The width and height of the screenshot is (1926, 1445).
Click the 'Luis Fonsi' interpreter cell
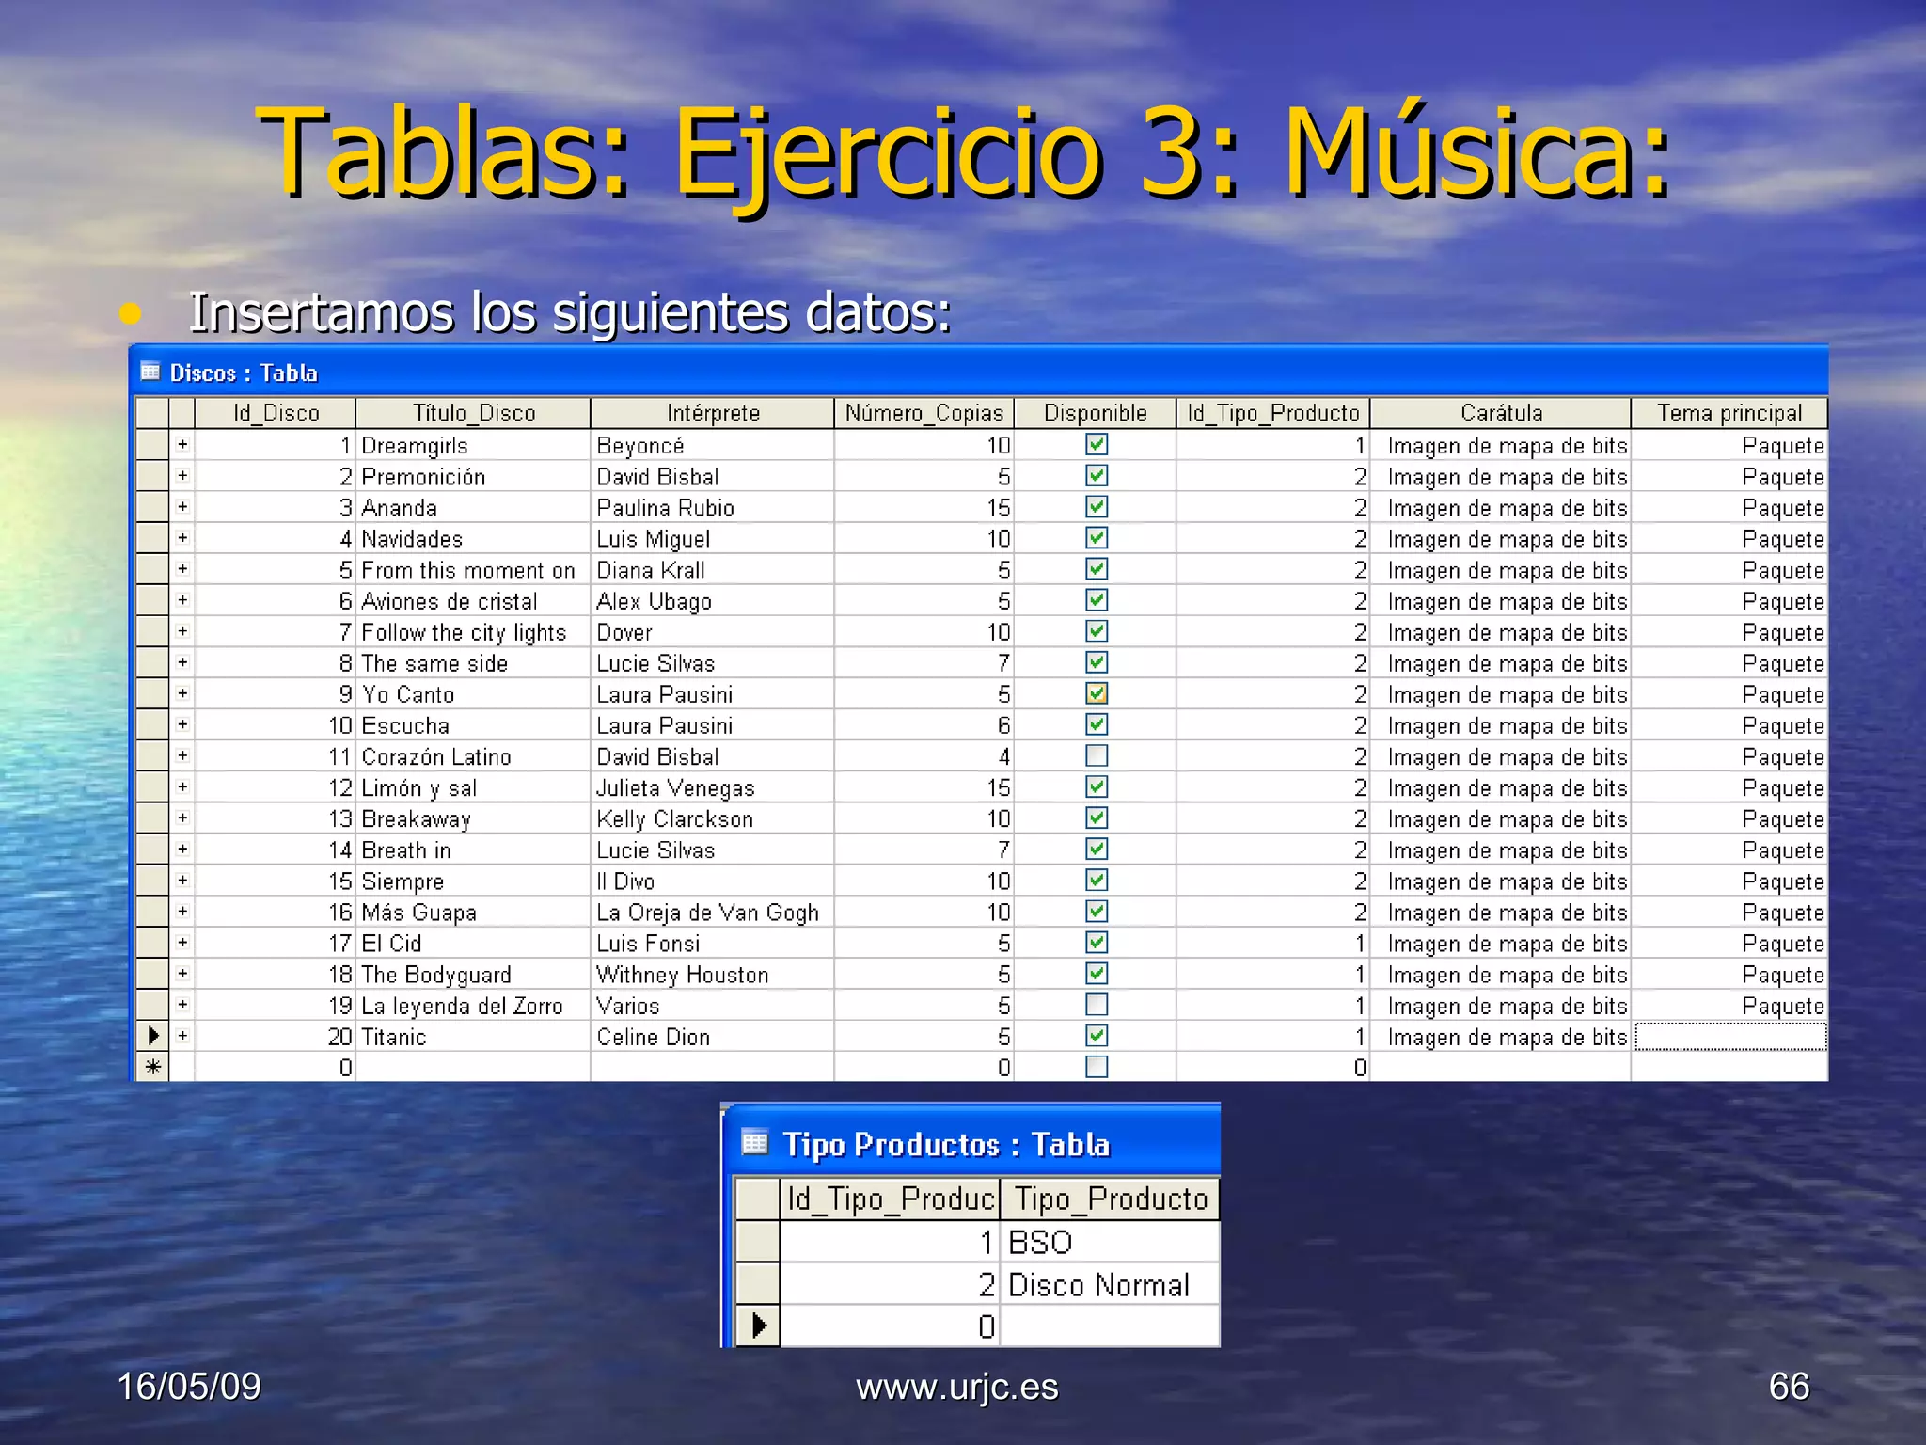[x=712, y=943]
